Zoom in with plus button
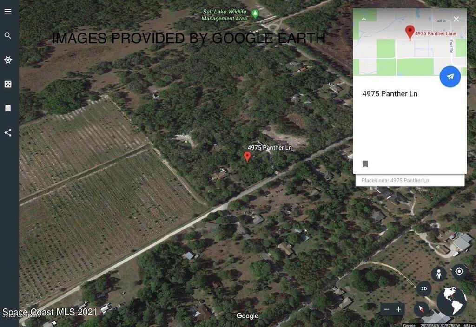This screenshot has width=476, height=327. pos(398,309)
